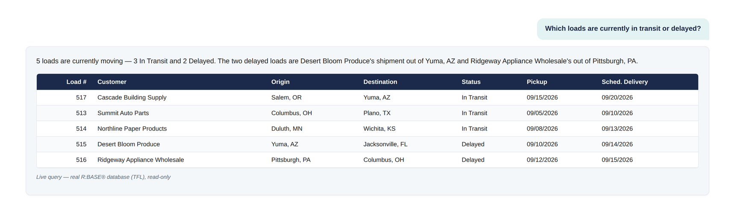
Task: Click the Status column header
Action: [471, 82]
